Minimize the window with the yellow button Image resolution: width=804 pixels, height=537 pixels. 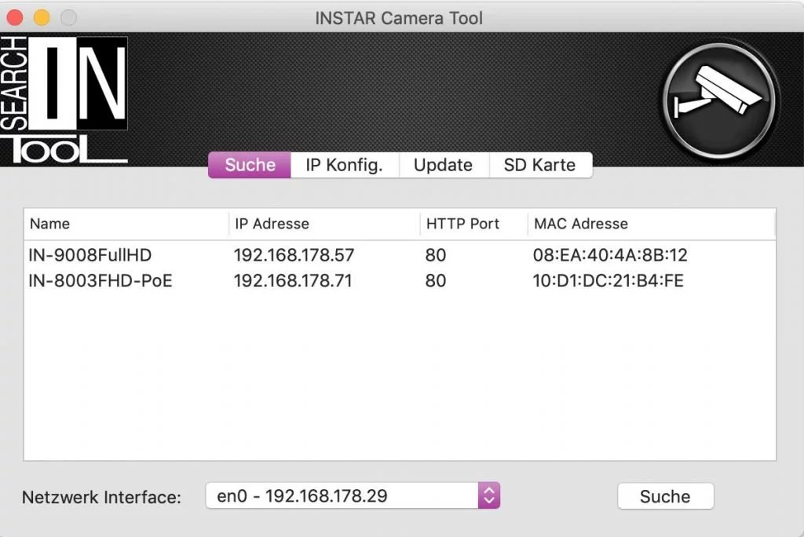click(x=42, y=17)
